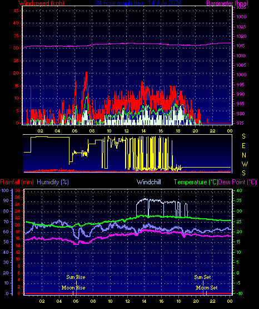Select the 985 barometer axis value

coord(240,104)
